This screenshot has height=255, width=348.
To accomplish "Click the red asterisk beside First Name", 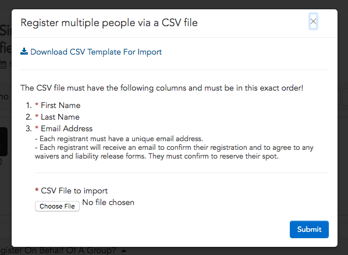I will coord(37,105).
